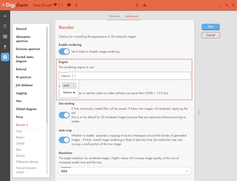
Task: Open the chat message icon in top bar
Action: 69,5
